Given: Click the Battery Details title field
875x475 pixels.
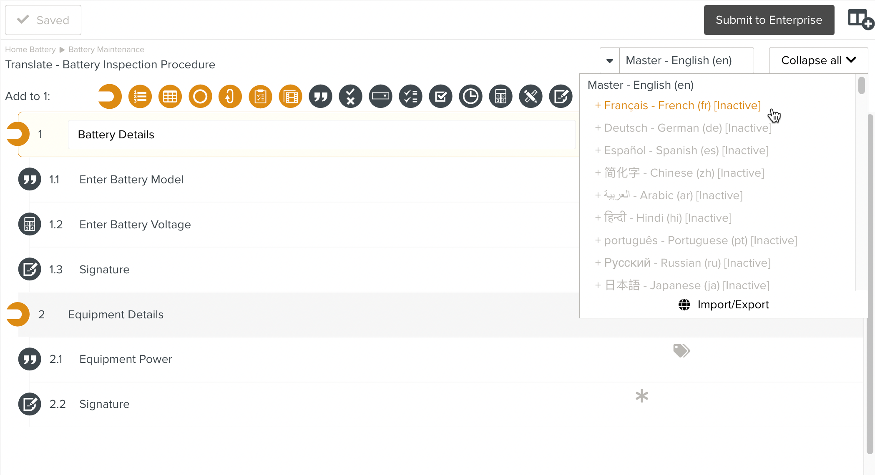Looking at the screenshot, I should pyautogui.click(x=322, y=134).
